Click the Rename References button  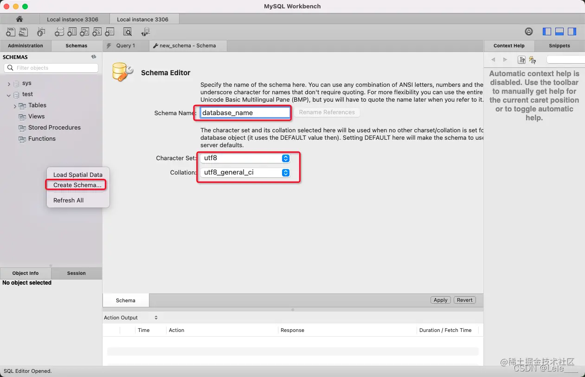point(327,112)
